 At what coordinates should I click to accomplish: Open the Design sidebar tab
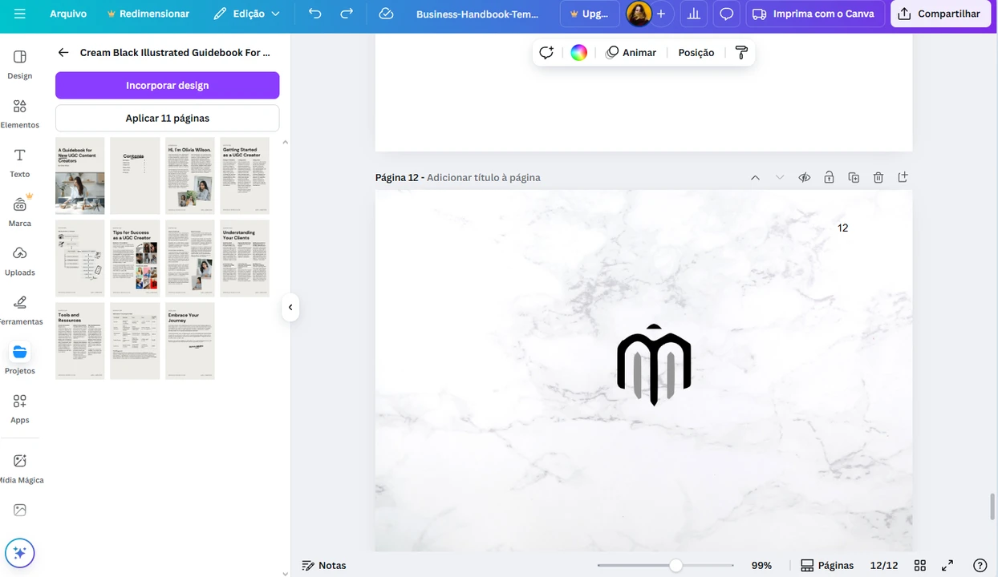[20, 65]
